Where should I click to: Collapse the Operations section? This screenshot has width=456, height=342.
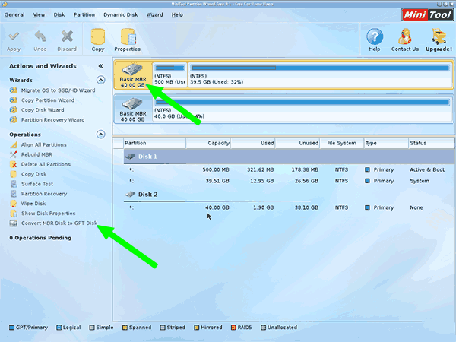coord(100,135)
